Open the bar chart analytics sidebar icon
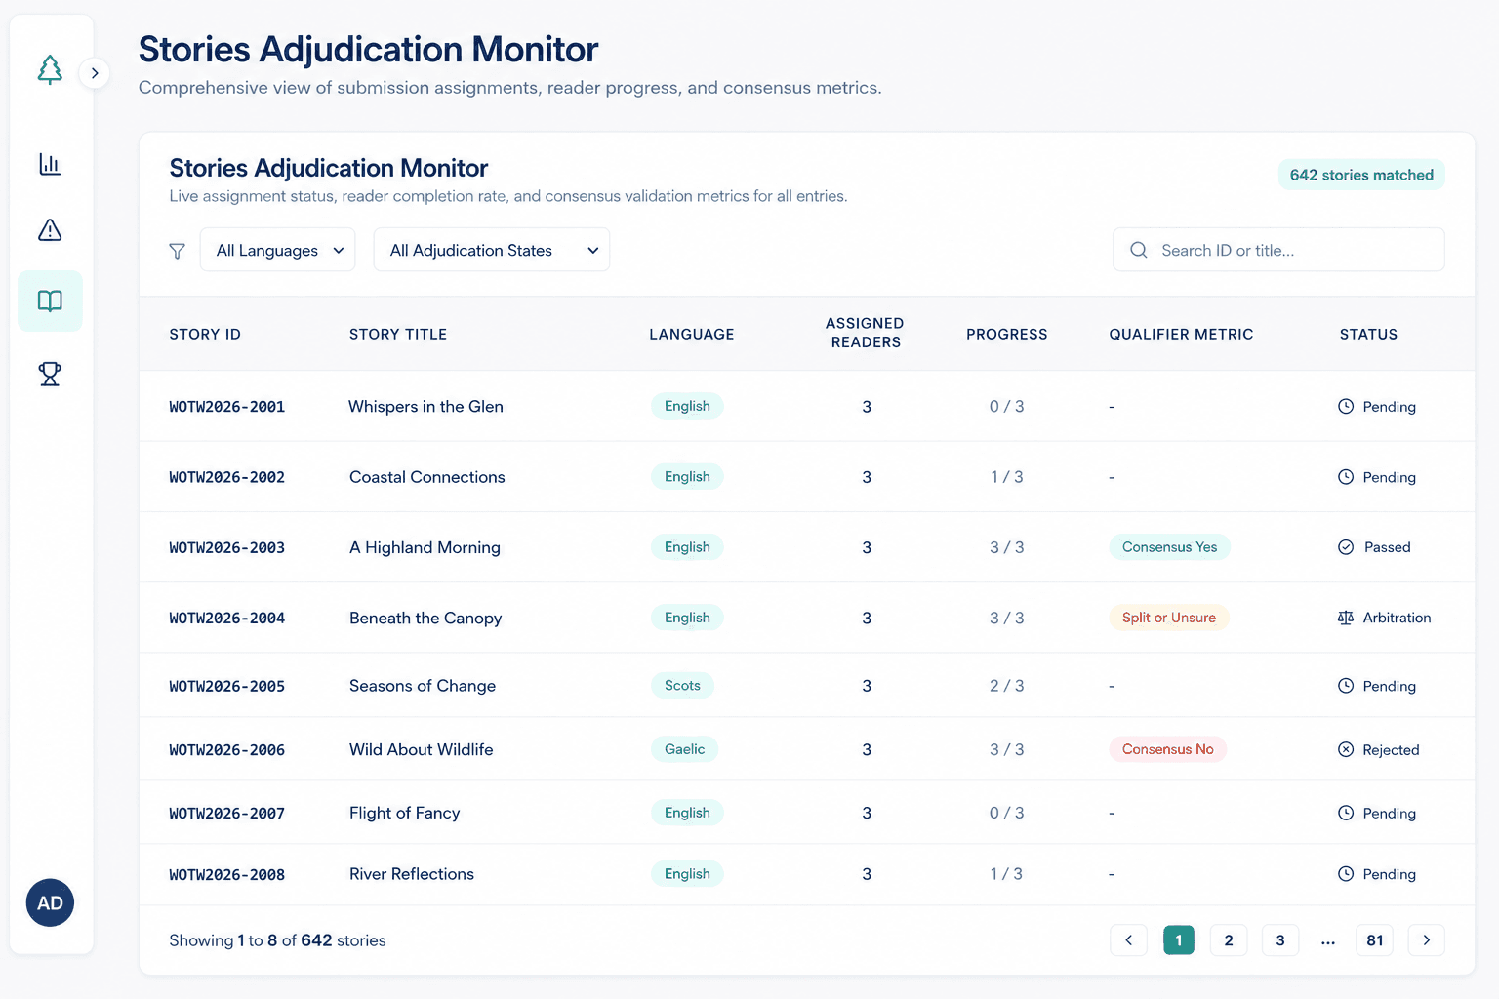Viewport: 1499px width, 999px height. pyautogui.click(x=50, y=164)
